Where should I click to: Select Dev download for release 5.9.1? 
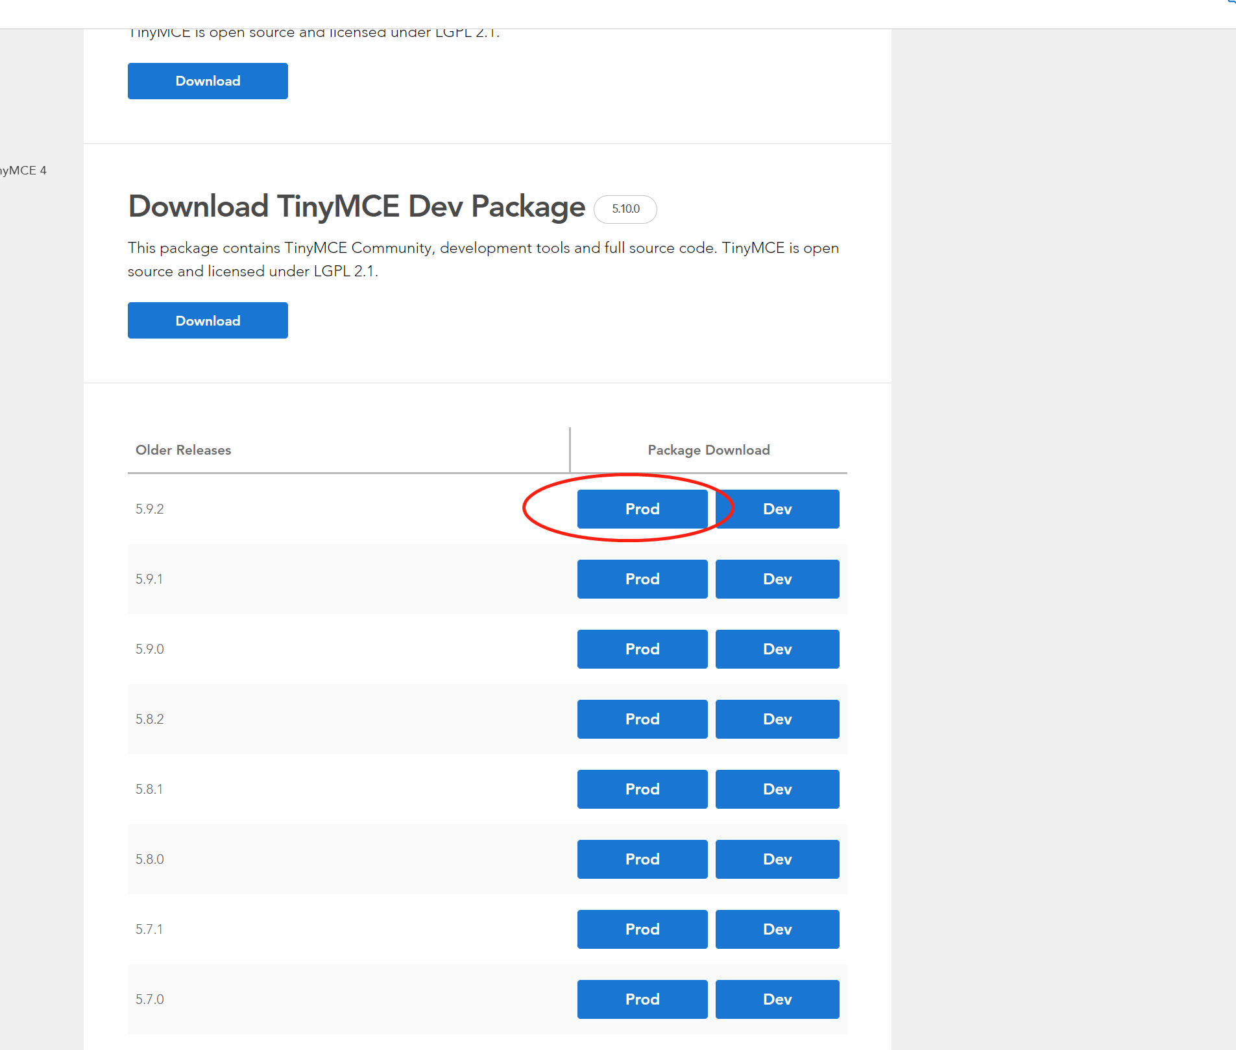(x=777, y=579)
